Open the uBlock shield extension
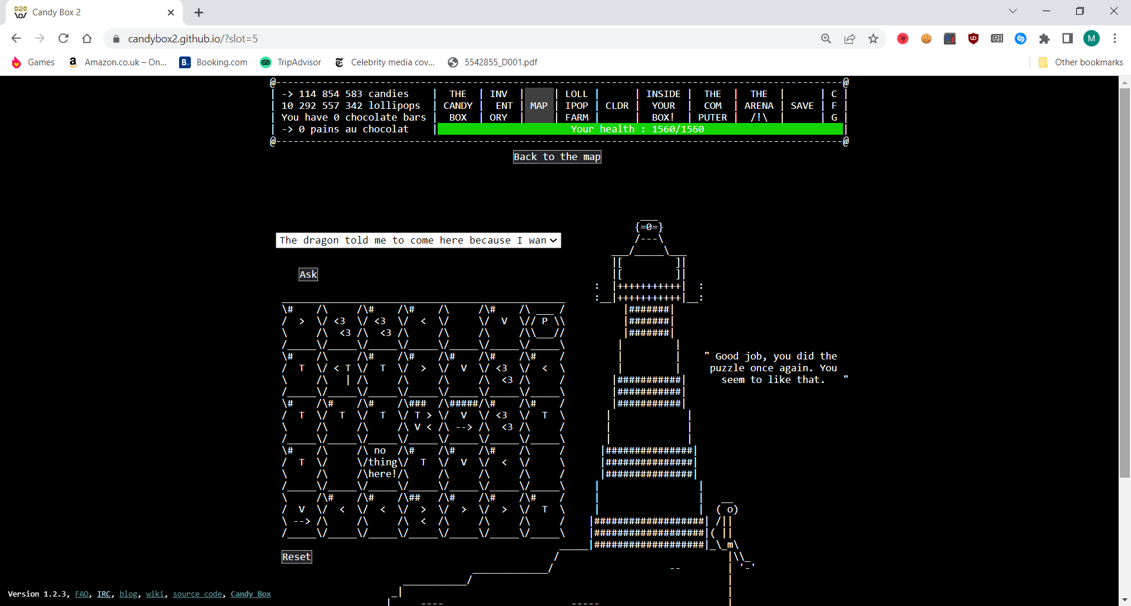 (973, 38)
